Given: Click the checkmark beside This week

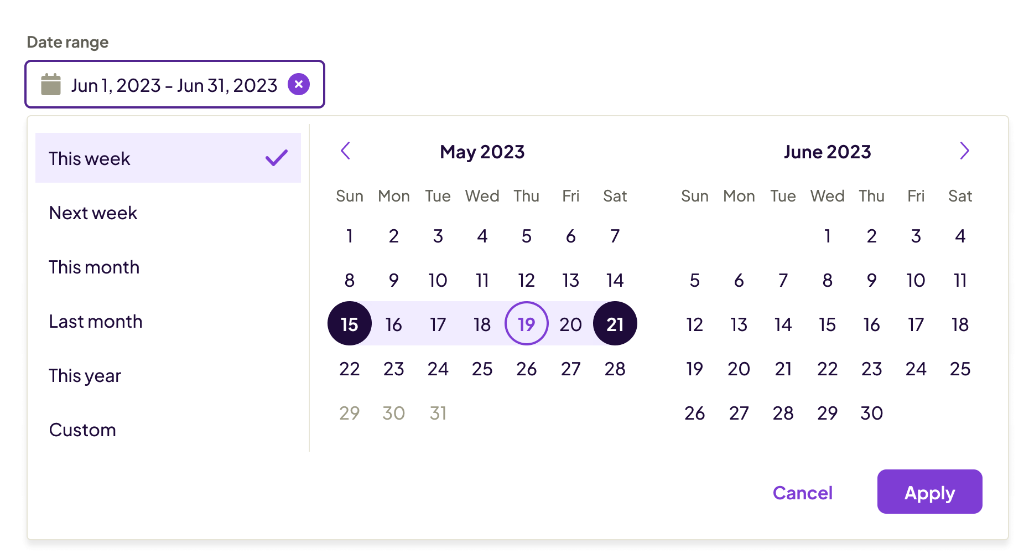Looking at the screenshot, I should coord(277,158).
